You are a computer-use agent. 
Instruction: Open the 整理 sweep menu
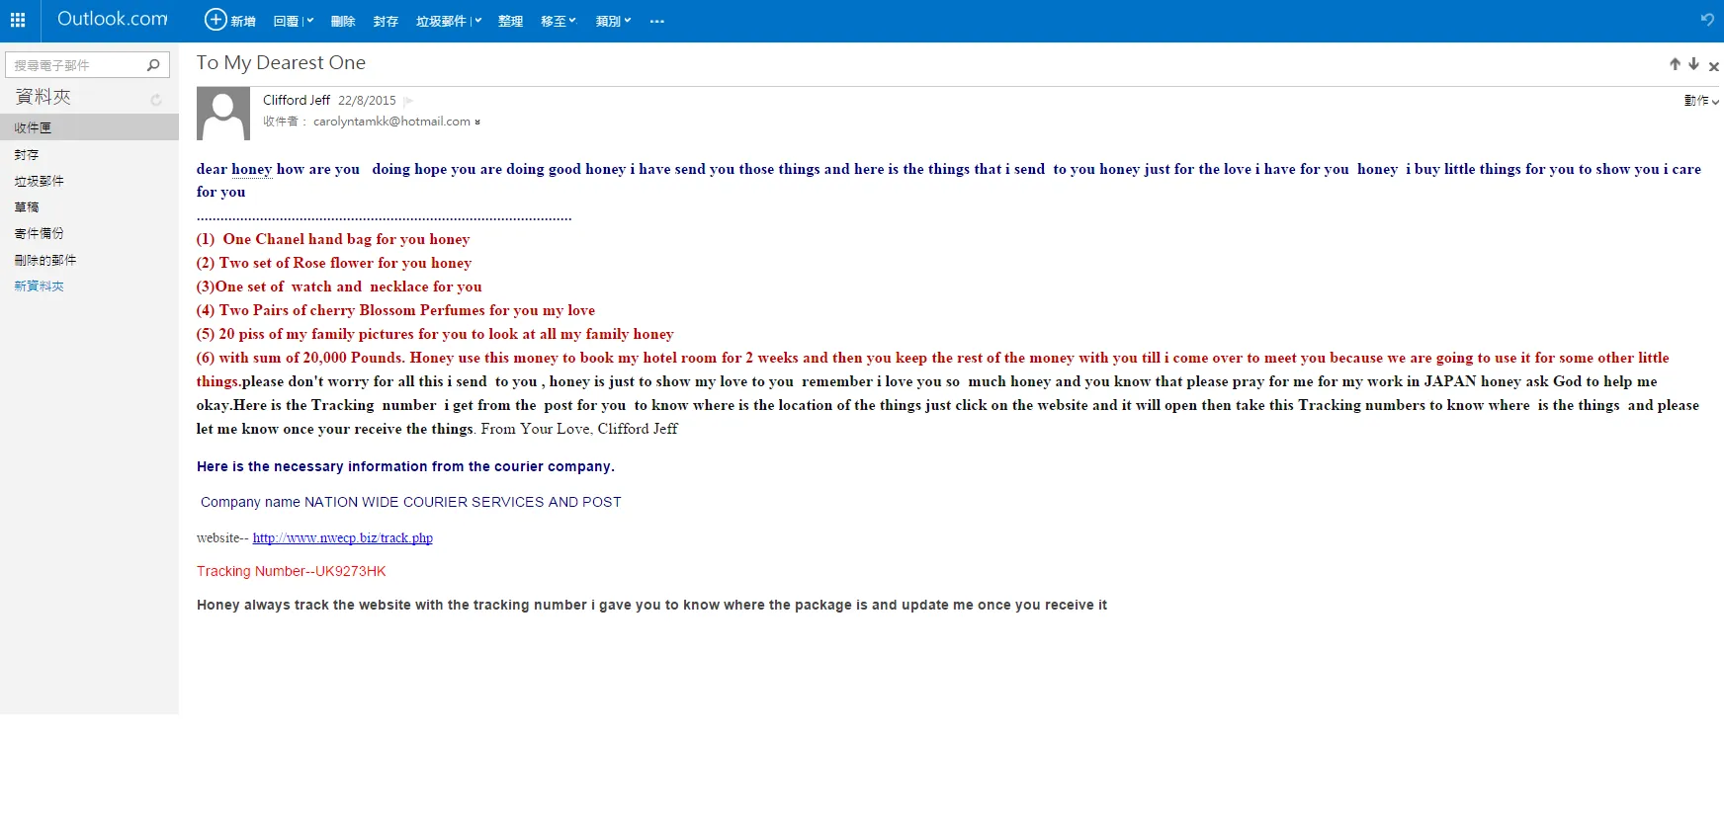510,21
